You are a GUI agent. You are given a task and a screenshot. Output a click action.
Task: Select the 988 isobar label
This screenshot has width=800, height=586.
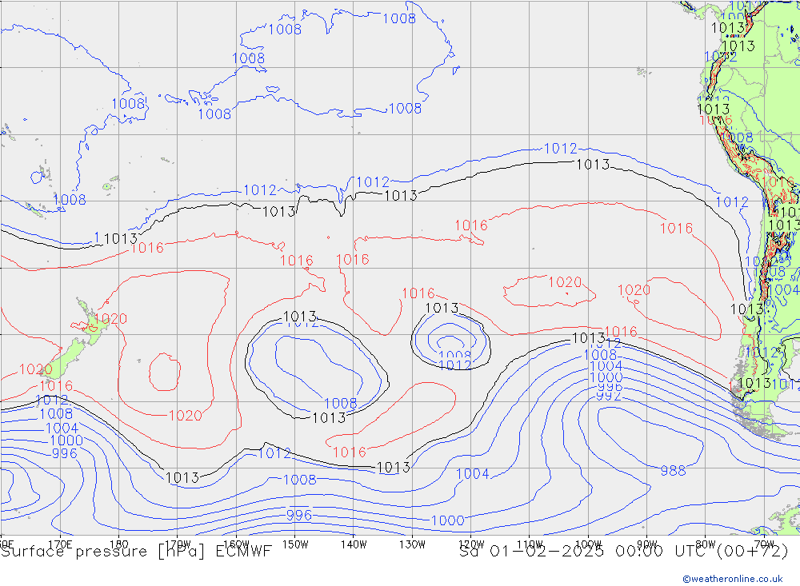pyautogui.click(x=673, y=471)
